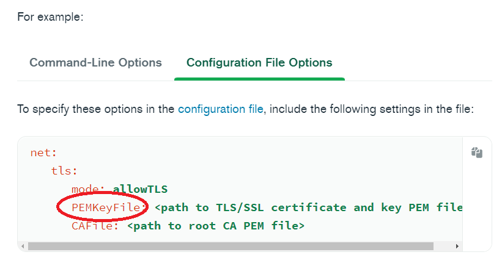Switch to the Command-Line Options tab

point(95,63)
